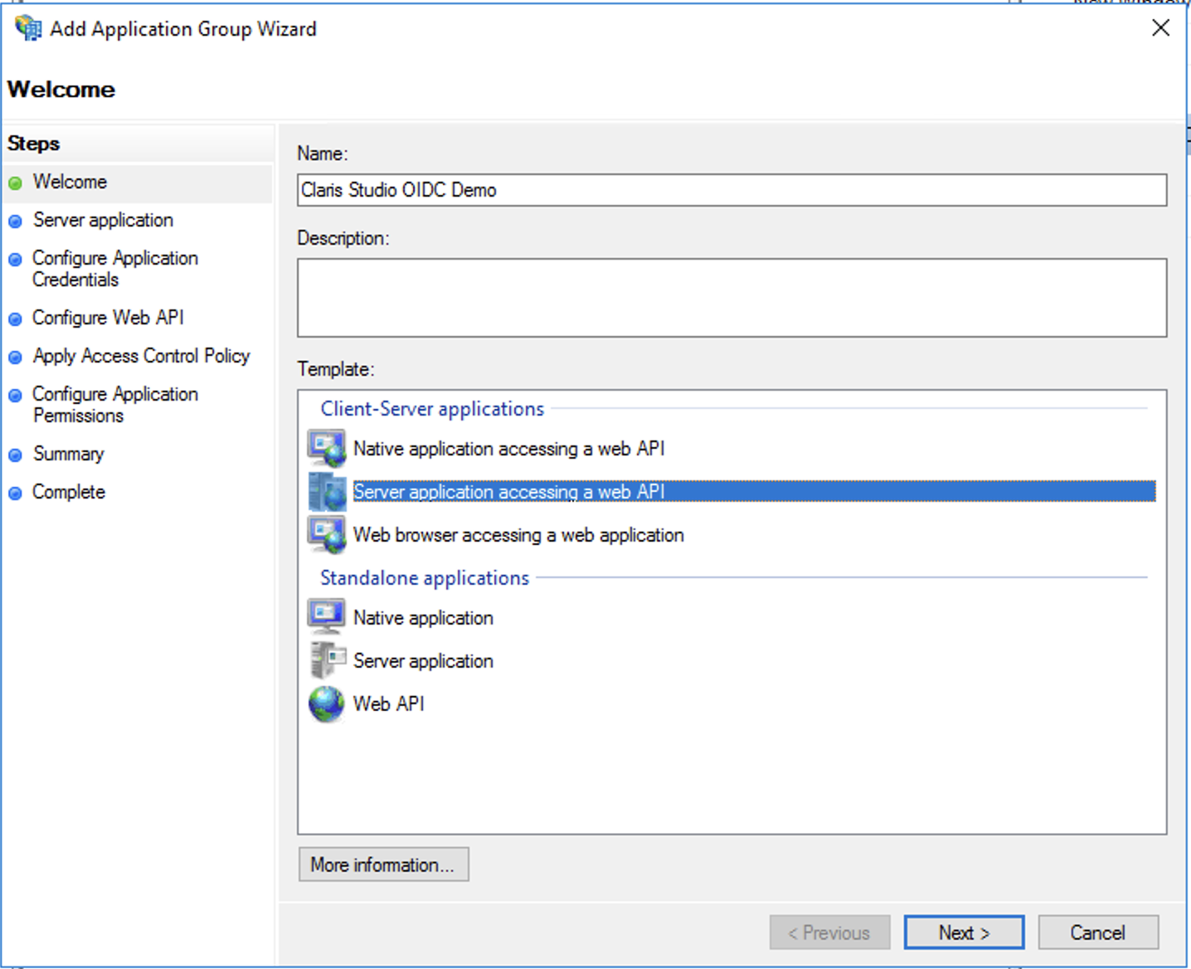
Task: Select the Configure Web API step
Action: [108, 317]
